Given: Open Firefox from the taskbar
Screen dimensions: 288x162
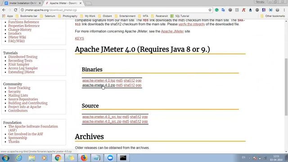Looking at the screenshot, I should click(x=84, y=158).
